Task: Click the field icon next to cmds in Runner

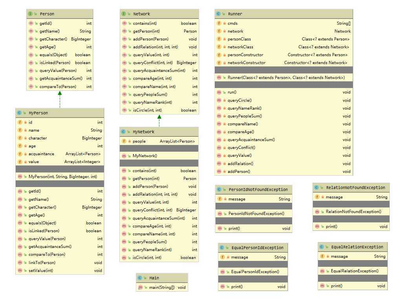Action: click(x=219, y=23)
